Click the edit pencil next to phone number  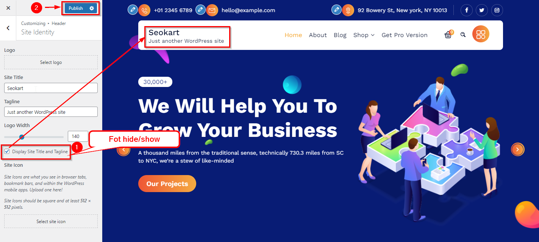[x=133, y=9]
